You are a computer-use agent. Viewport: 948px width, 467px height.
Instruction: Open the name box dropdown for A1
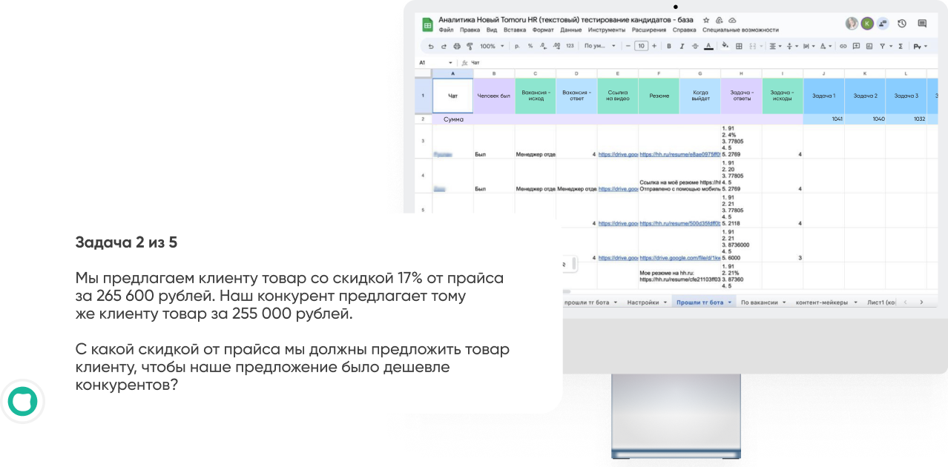(x=450, y=63)
